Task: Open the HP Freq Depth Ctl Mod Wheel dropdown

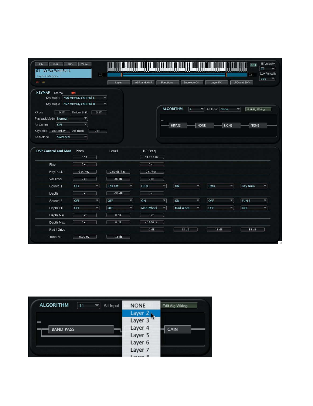Action: click(153, 208)
